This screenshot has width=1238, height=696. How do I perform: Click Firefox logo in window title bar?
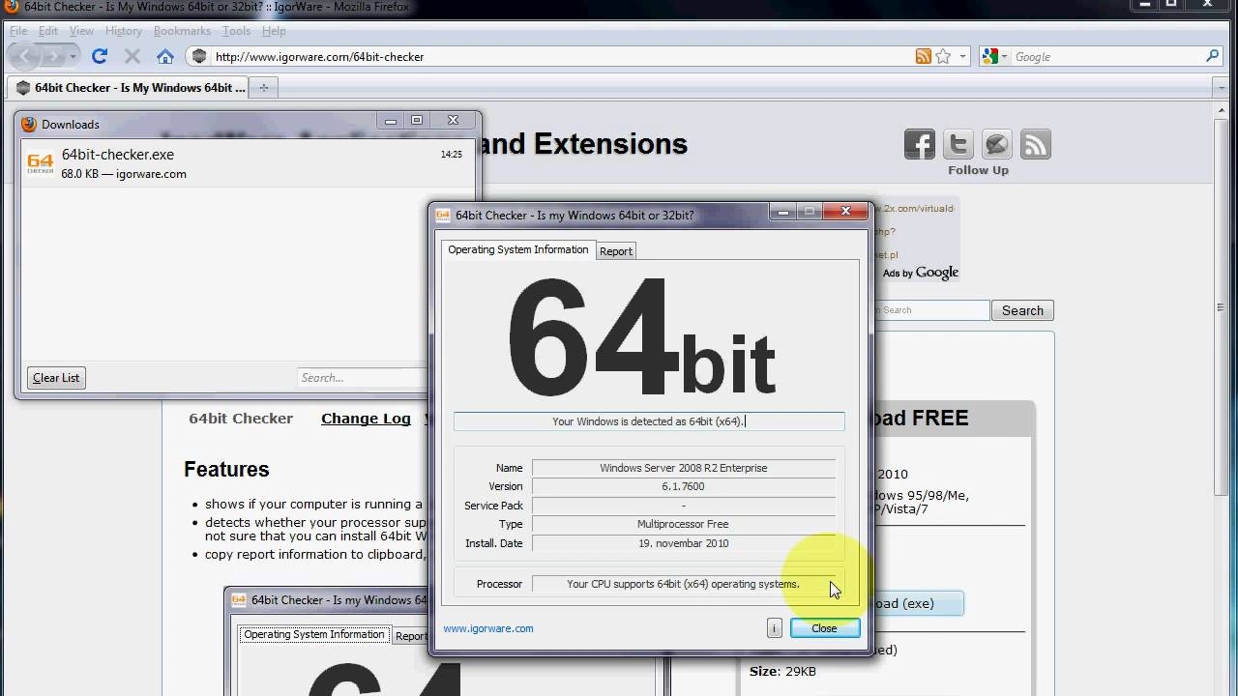(11, 7)
